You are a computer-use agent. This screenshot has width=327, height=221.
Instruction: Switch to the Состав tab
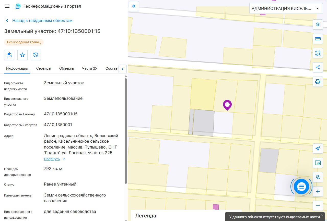(x=111, y=68)
